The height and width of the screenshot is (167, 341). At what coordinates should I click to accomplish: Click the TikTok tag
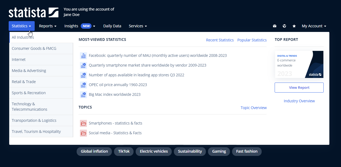tap(124, 151)
